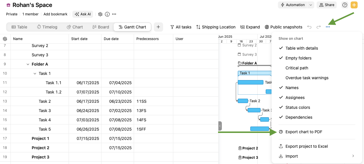Toggle the Critical path option
The image size is (364, 164).
pyautogui.click(x=297, y=68)
